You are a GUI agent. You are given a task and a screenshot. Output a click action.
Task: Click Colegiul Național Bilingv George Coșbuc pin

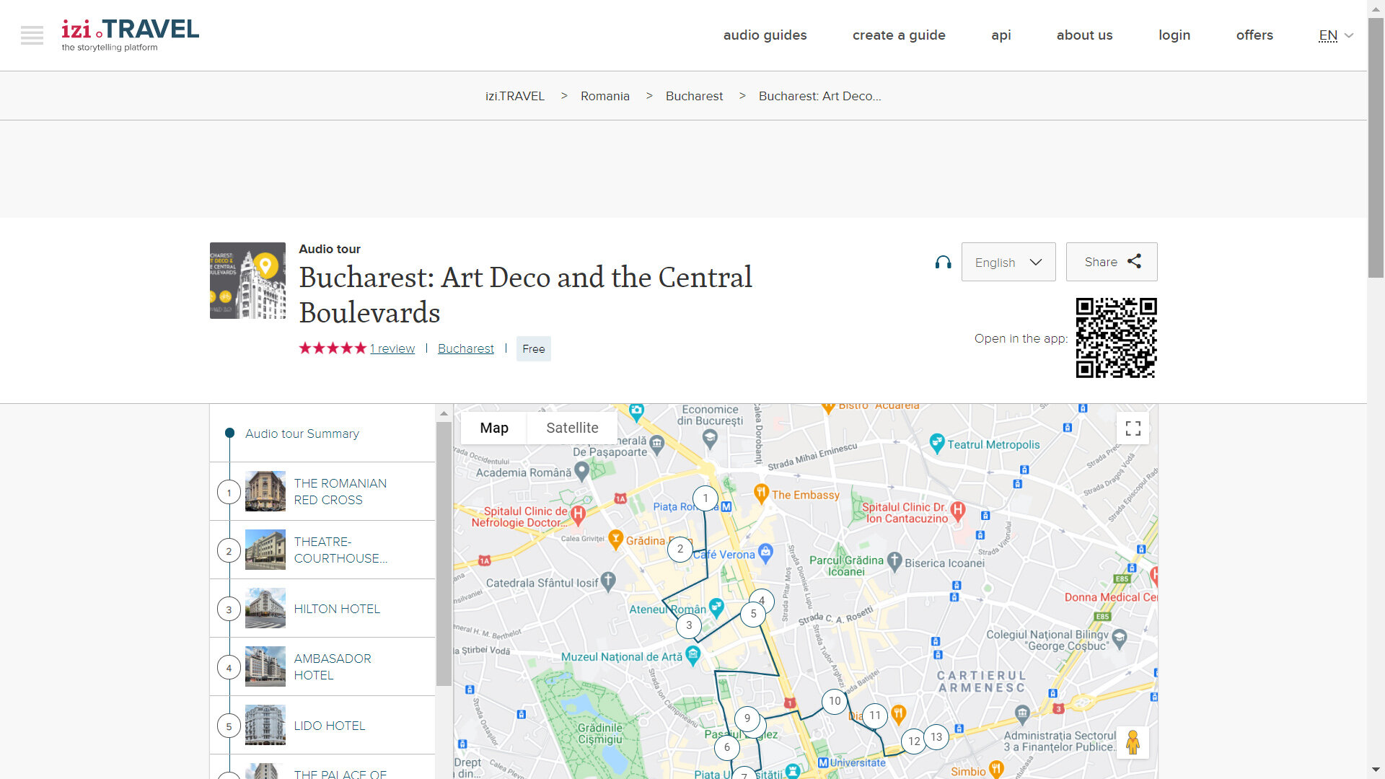click(x=1120, y=637)
